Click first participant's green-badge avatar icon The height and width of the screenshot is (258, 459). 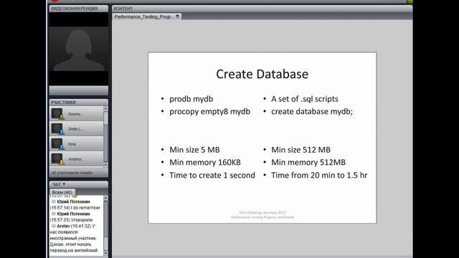pos(57,114)
